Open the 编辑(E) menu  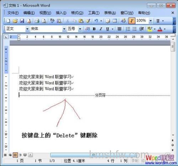click(x=29, y=13)
